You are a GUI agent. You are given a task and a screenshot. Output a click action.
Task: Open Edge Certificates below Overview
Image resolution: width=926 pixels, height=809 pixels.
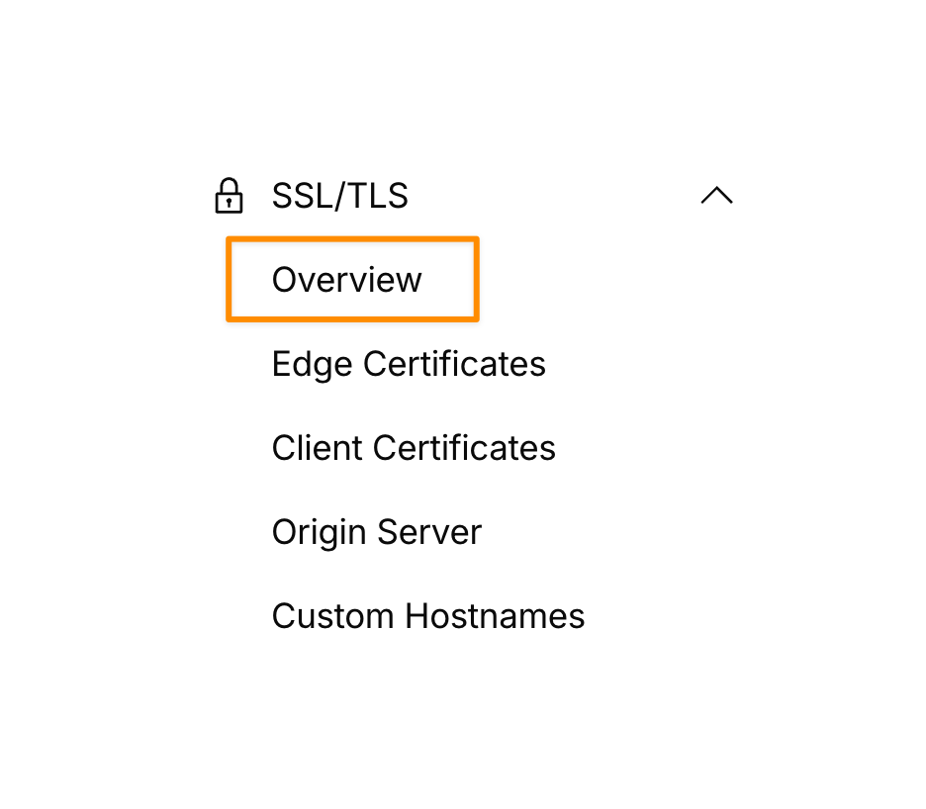pyautogui.click(x=409, y=364)
